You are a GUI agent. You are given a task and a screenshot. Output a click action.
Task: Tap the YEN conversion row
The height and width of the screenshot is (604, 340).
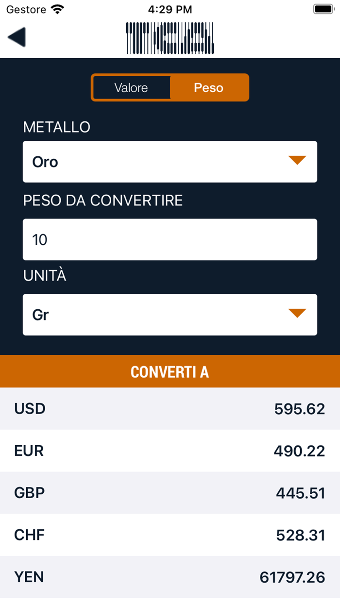[x=170, y=577]
